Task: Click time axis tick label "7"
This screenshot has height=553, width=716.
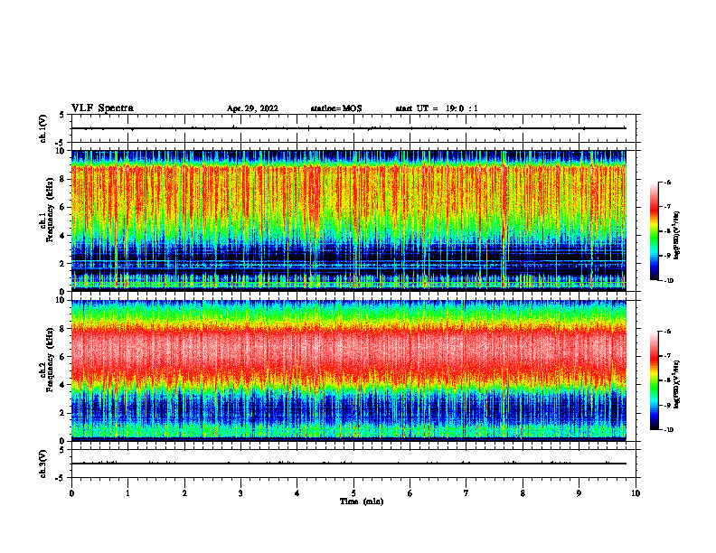Action: click(x=466, y=493)
